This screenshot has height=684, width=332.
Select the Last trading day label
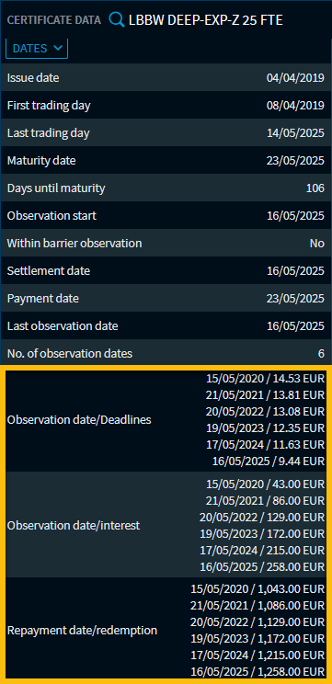(49, 133)
